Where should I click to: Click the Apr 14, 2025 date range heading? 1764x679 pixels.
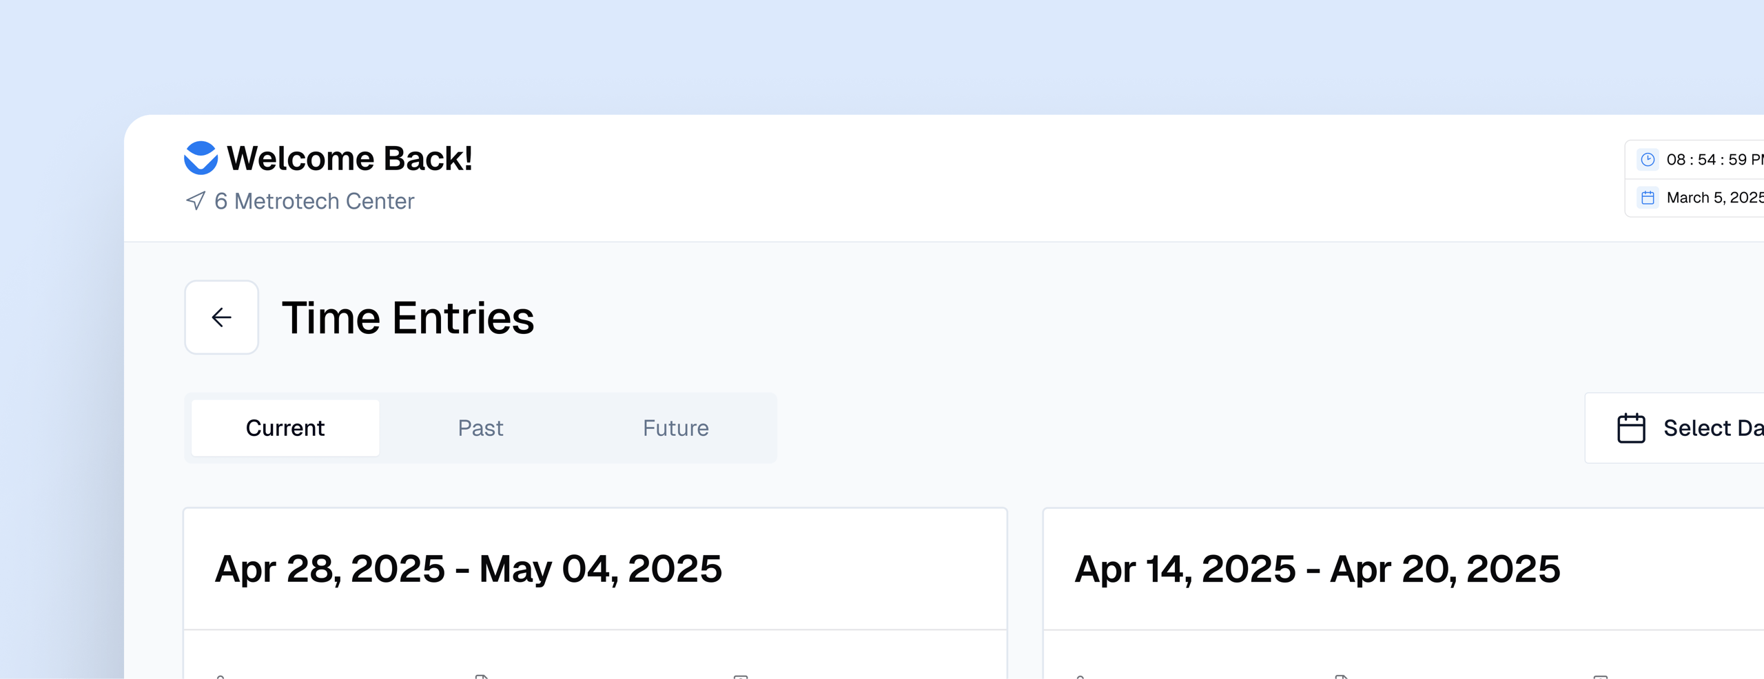(1317, 569)
